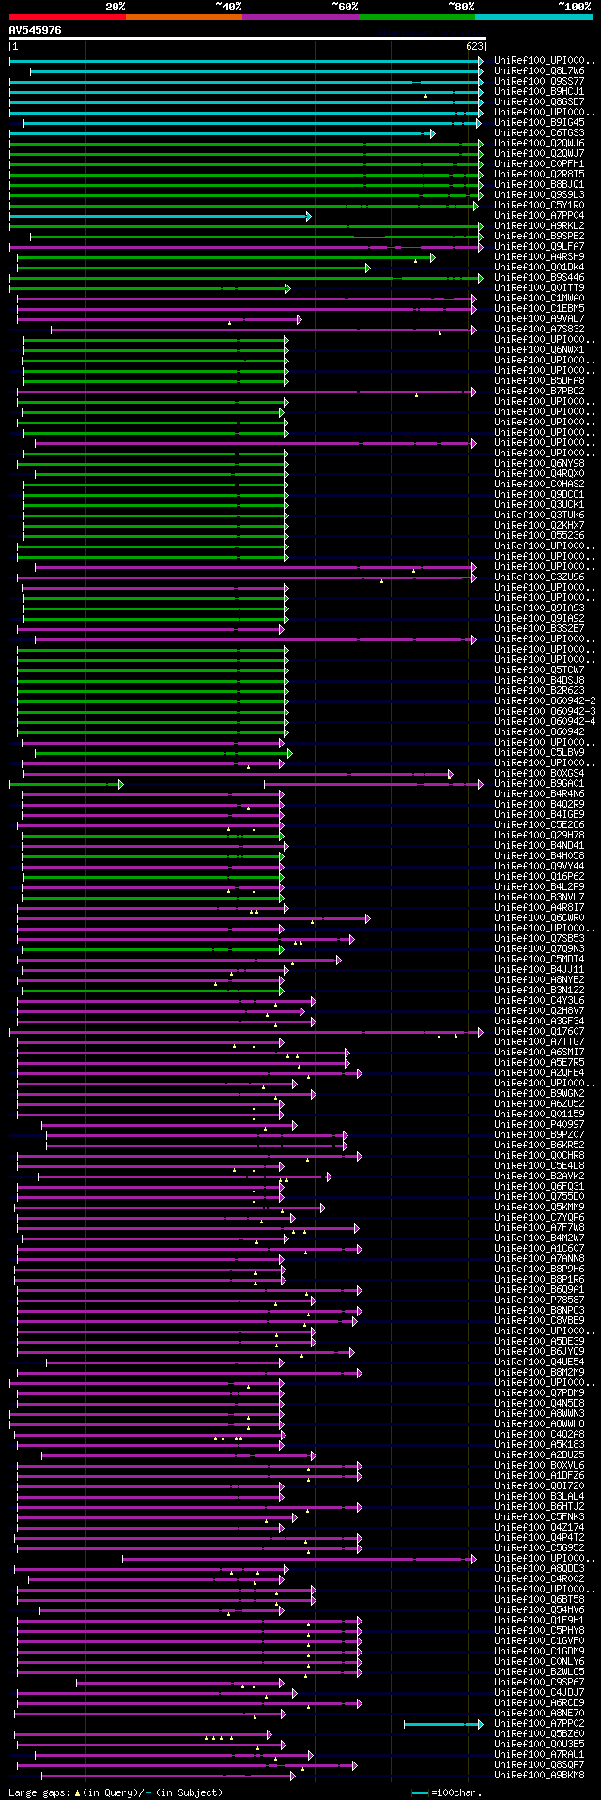Viewport: 601px width, 1800px height.
Task: Click the UniRef100_C5LBV9 label
Action: tap(539, 753)
